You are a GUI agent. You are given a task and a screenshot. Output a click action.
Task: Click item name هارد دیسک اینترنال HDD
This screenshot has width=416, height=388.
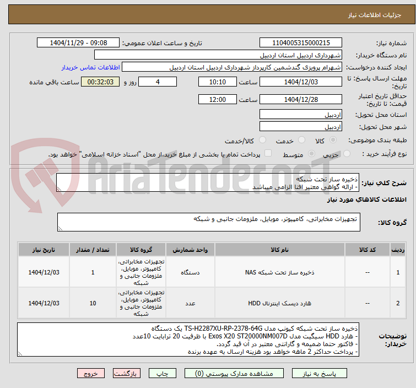[280, 303]
